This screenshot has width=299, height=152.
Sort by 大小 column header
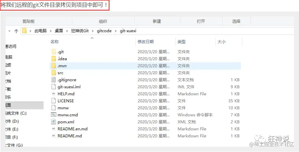[x=222, y=42]
